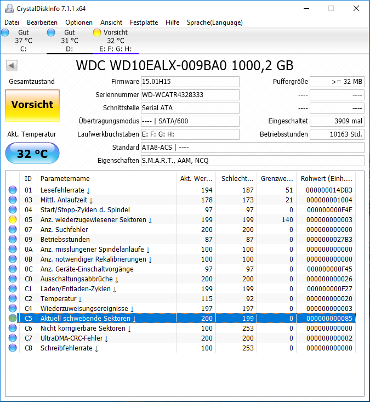Switch to the C: drive tab
The width and height of the screenshot is (370, 402).
tap(24, 41)
